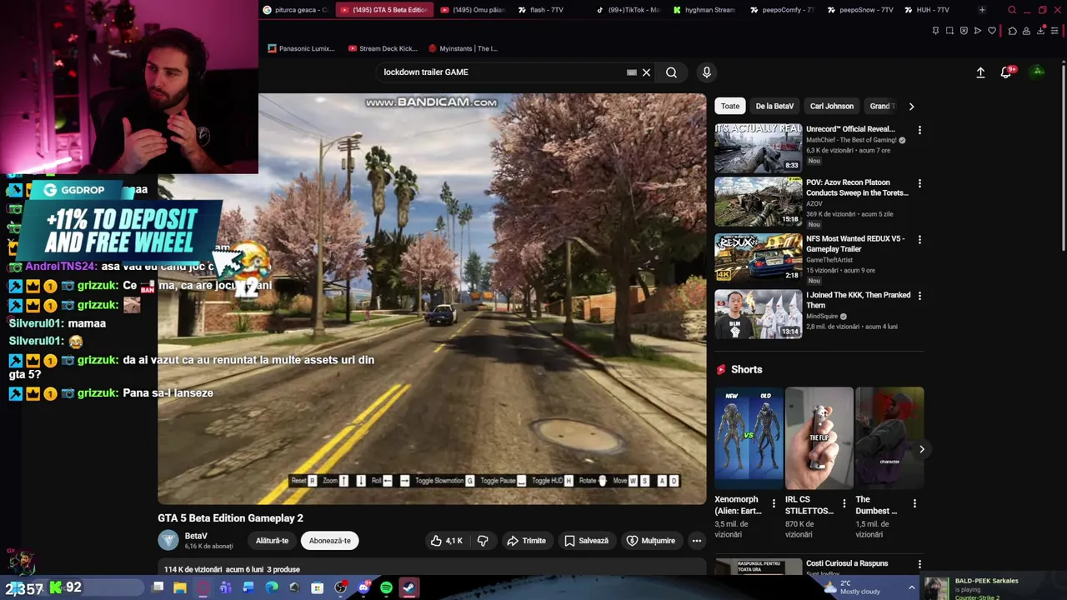Select the Toate filter chip
The height and width of the screenshot is (600, 1067).
(x=730, y=107)
